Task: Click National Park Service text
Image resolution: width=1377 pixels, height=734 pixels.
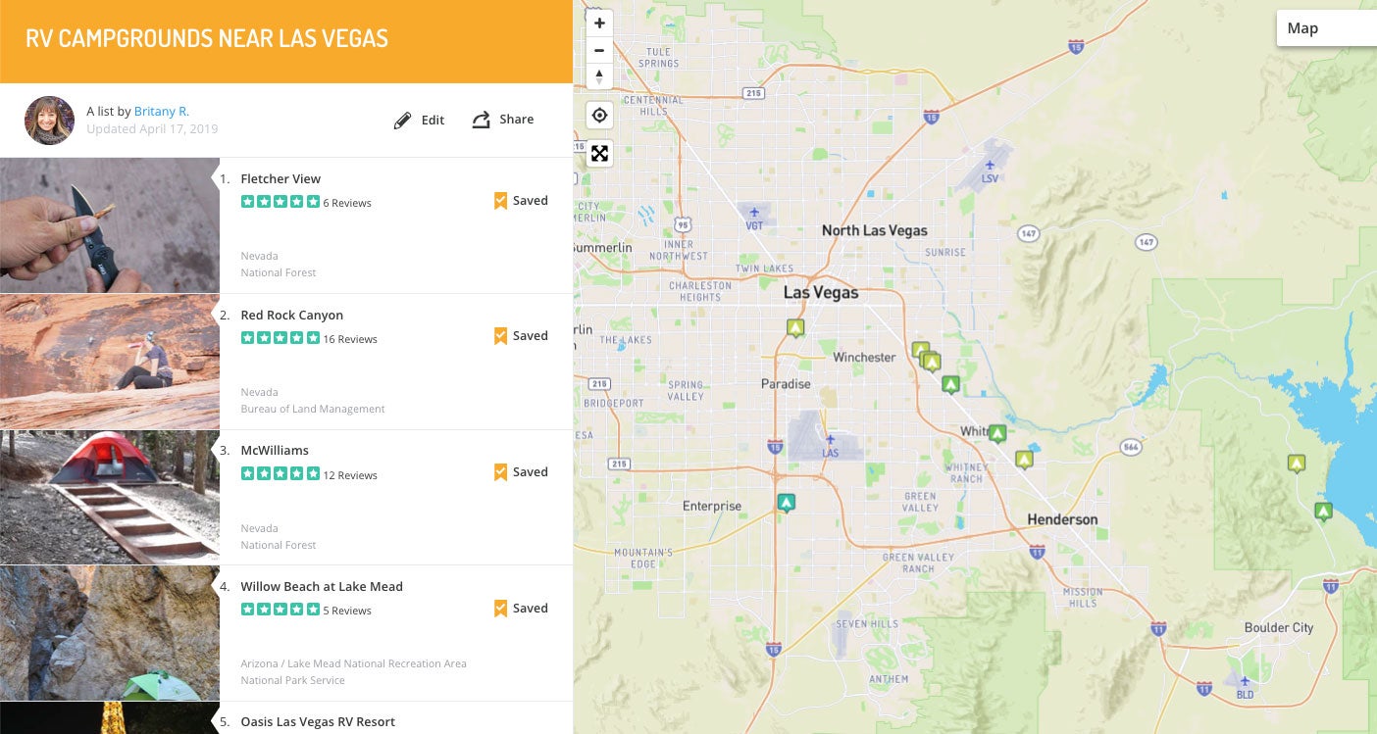Action: [292, 681]
